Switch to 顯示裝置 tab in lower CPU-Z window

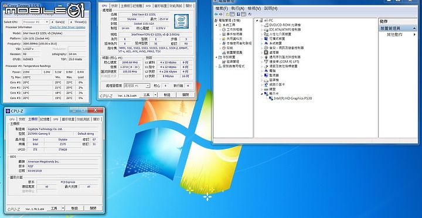tap(68, 119)
